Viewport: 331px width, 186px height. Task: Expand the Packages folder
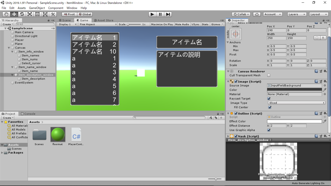(2, 153)
